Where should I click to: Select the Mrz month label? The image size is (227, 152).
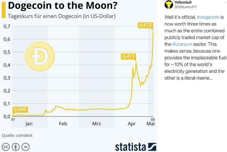(96, 124)
